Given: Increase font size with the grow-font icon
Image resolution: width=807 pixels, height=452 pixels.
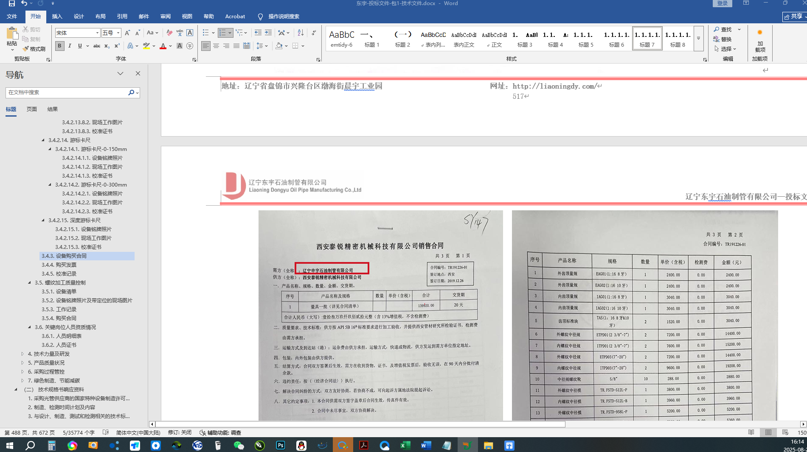Looking at the screenshot, I should pos(127,33).
